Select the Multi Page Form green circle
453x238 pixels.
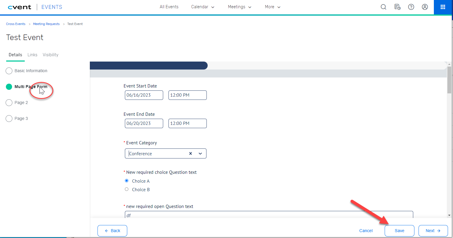[9, 87]
